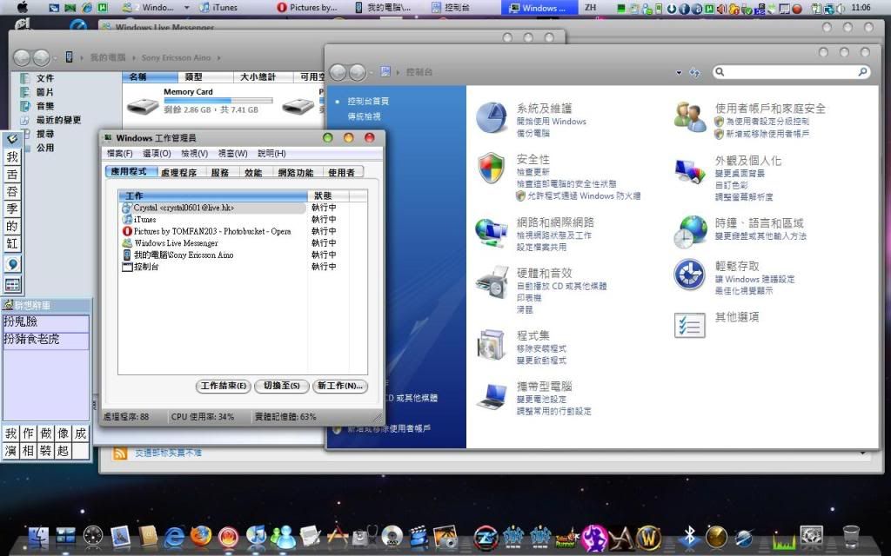Launch Firefox from the dock
Viewport: 891px width, 556px height.
tap(201, 535)
